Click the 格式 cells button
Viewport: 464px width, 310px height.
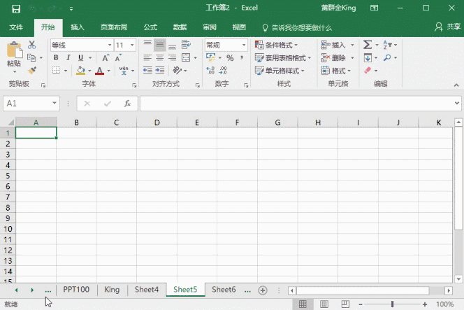(x=336, y=71)
